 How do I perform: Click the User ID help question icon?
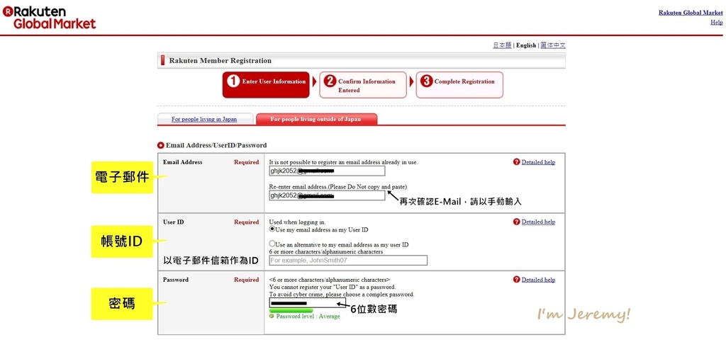point(516,222)
